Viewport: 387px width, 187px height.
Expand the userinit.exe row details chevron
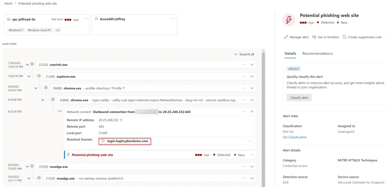[252, 65]
